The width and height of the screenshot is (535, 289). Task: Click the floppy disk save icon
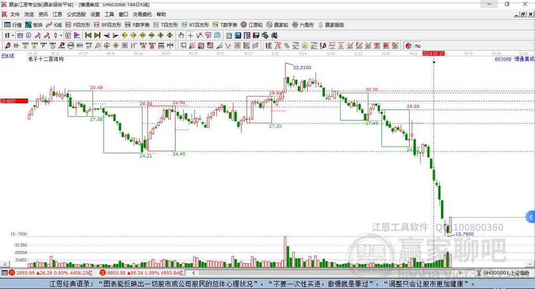pos(256,35)
